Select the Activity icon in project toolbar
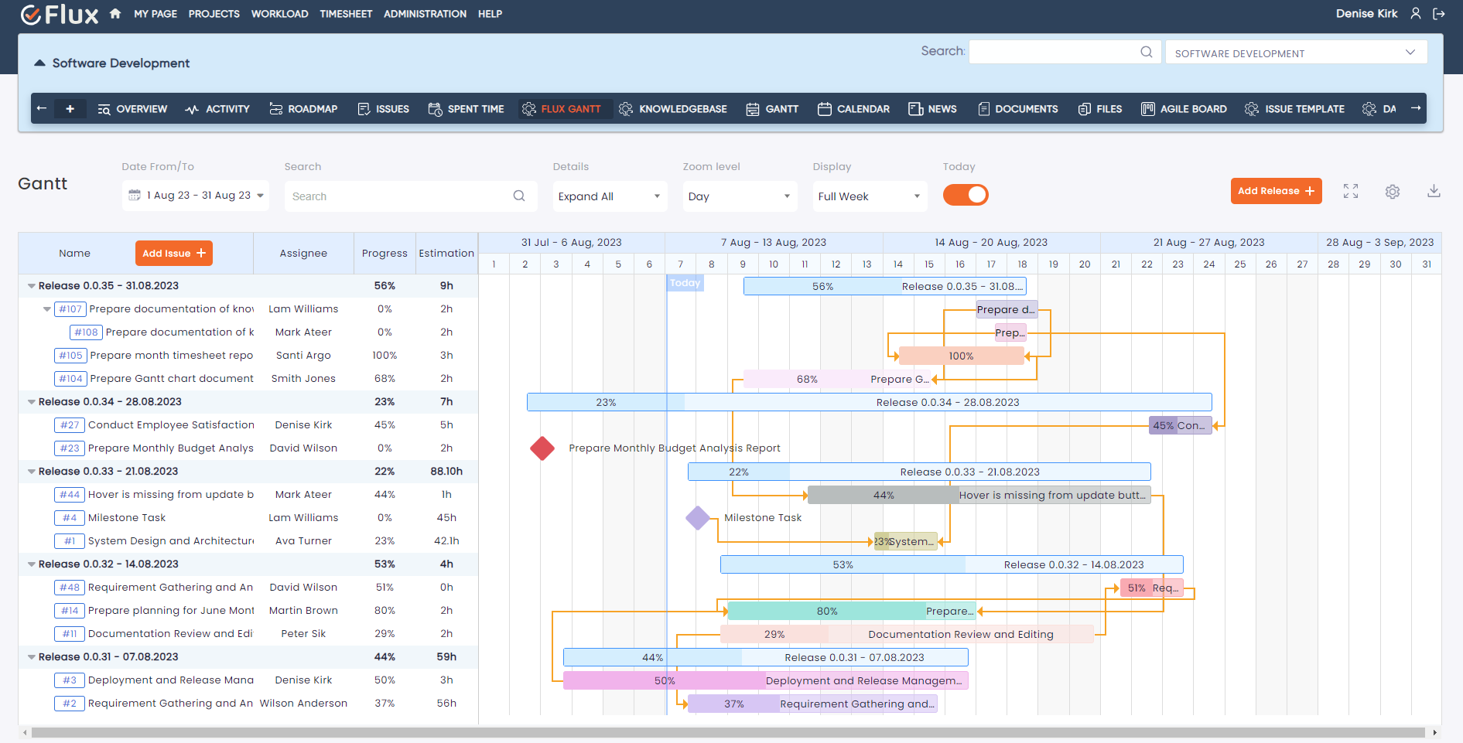The width and height of the screenshot is (1463, 743). pyautogui.click(x=192, y=109)
